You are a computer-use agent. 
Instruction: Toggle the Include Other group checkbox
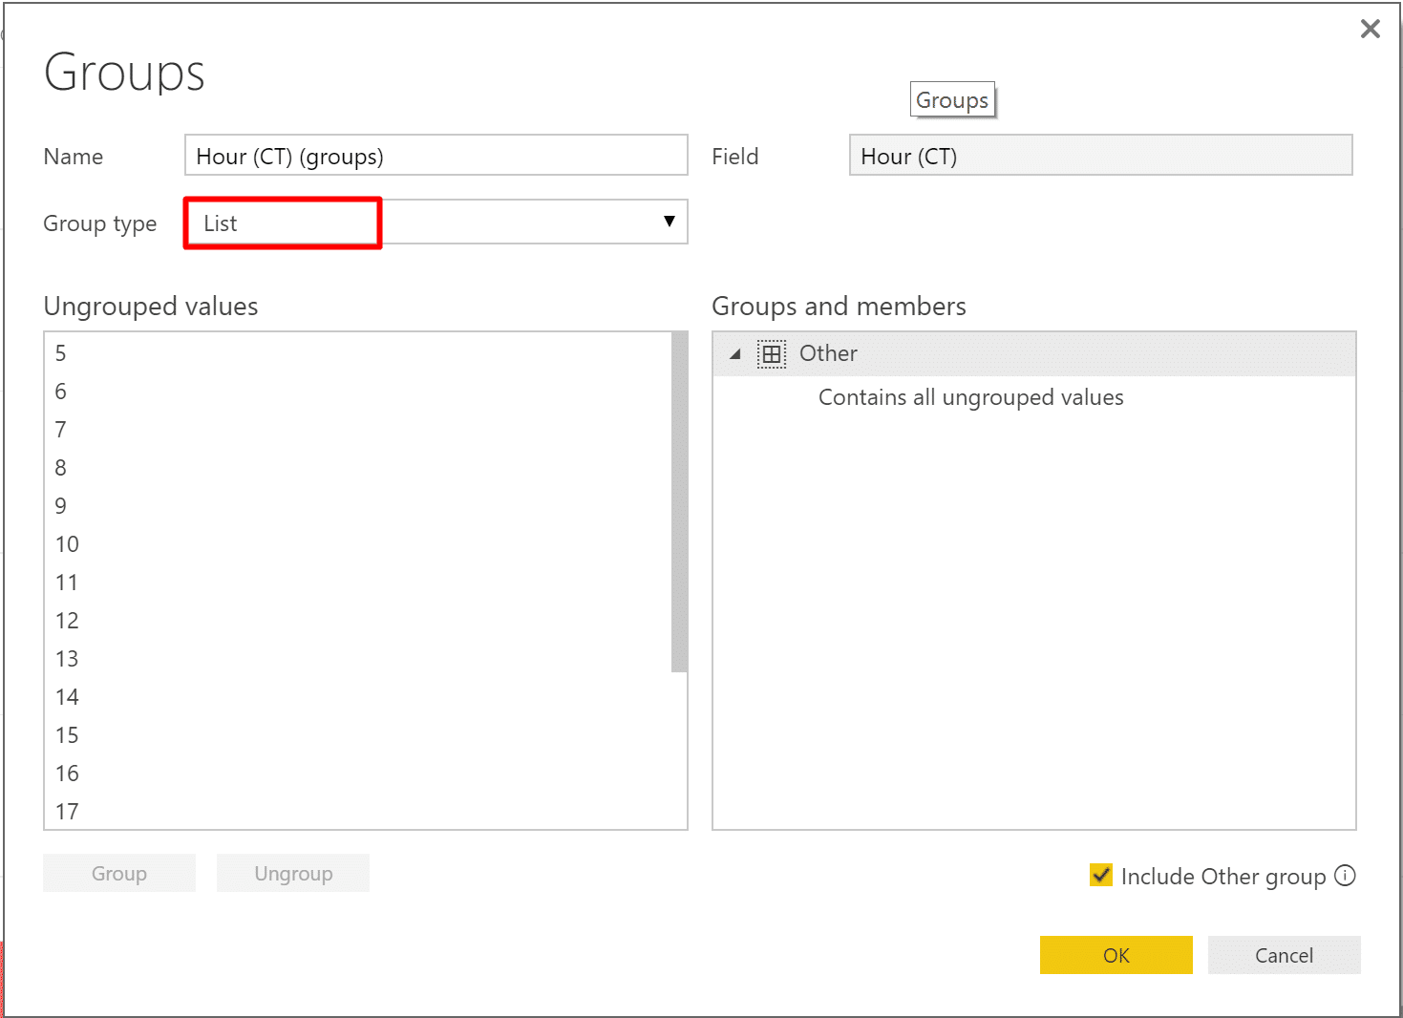pos(1101,875)
